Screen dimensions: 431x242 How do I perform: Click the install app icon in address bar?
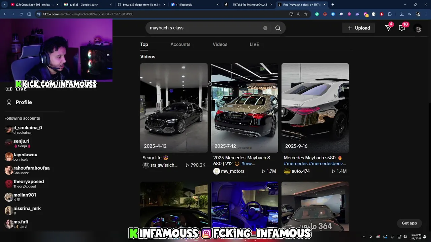click(291, 14)
